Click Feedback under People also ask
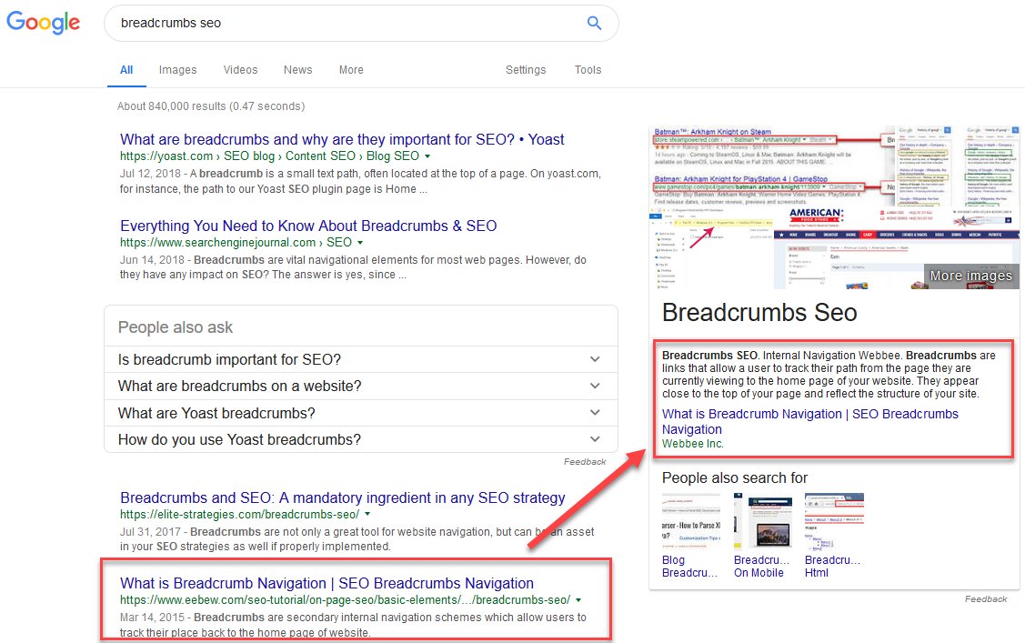Screen dimensions: 1025x643 click(585, 461)
